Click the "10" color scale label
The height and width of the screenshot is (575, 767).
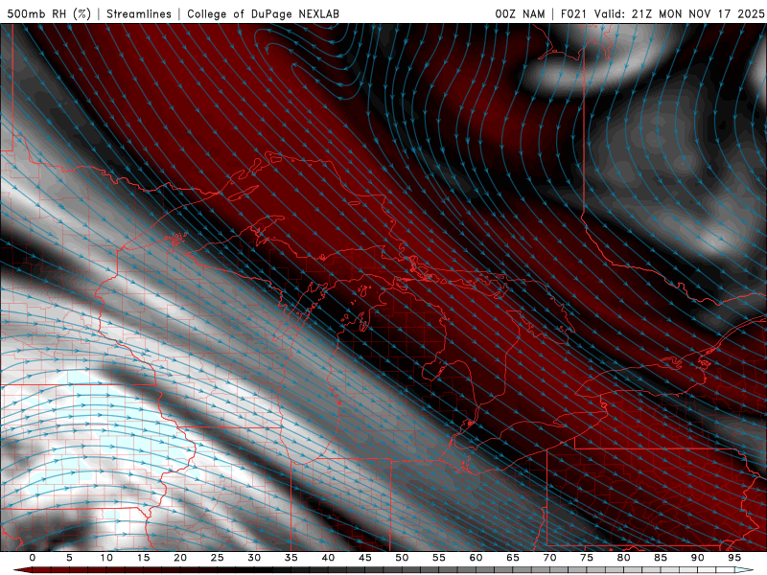point(106,558)
